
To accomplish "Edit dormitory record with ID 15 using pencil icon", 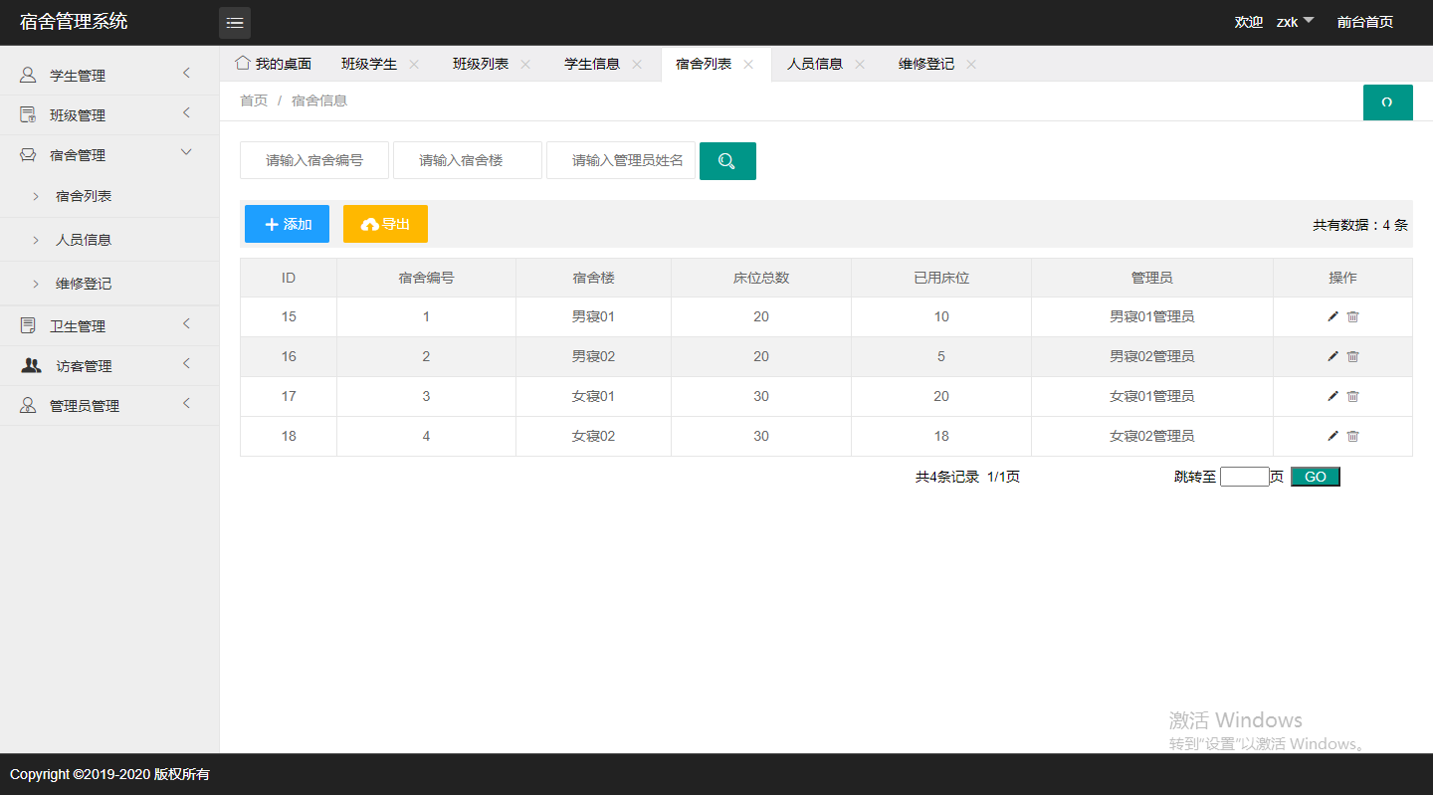I will point(1331,315).
